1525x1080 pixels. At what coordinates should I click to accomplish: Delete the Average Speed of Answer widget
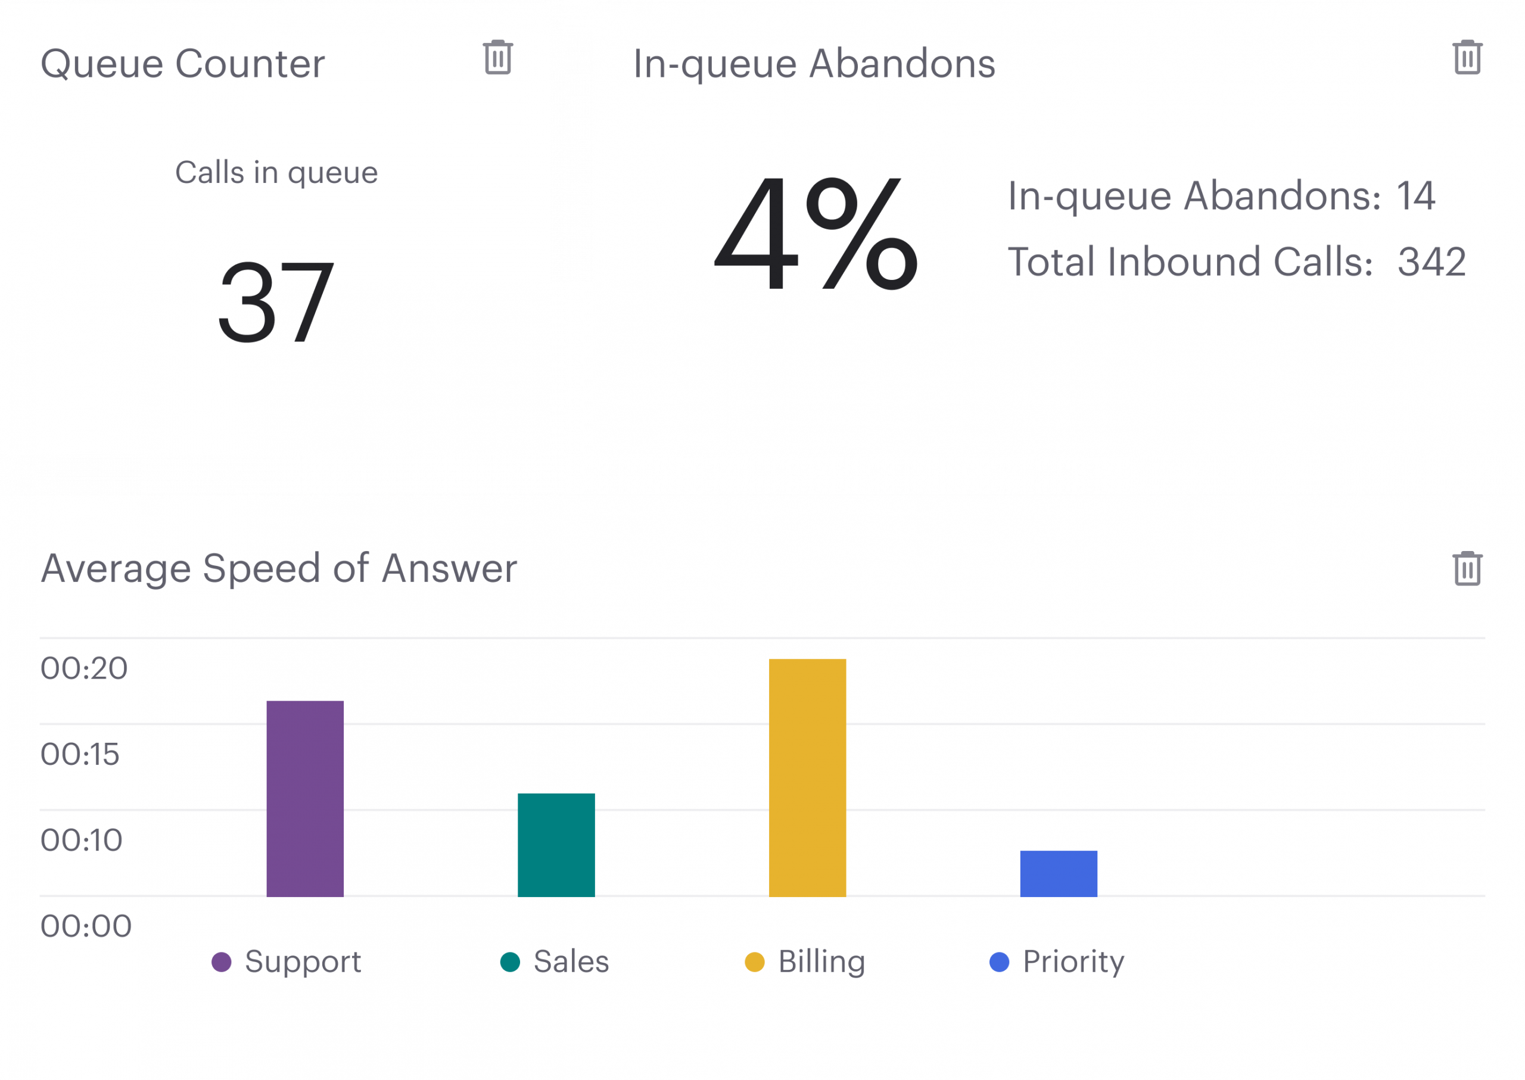(x=1467, y=569)
